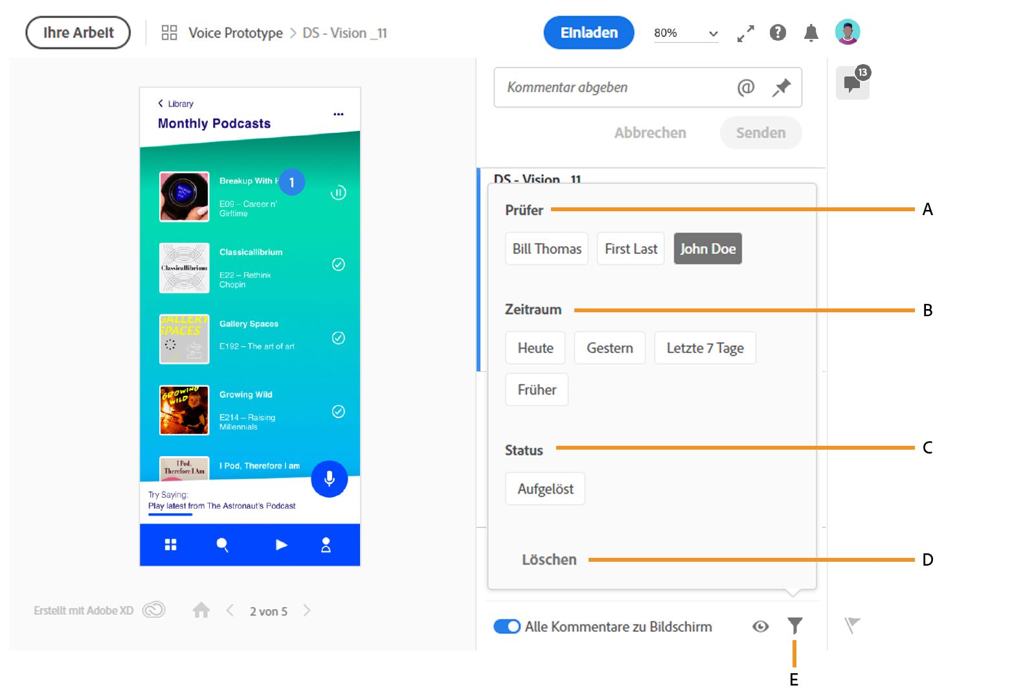Focus the Kommentar abgeben input field
1036x692 pixels.
647,87
